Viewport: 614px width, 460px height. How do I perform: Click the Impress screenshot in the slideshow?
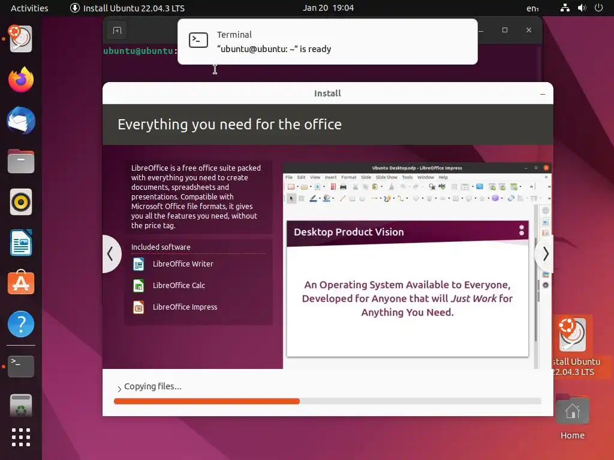coord(417,265)
